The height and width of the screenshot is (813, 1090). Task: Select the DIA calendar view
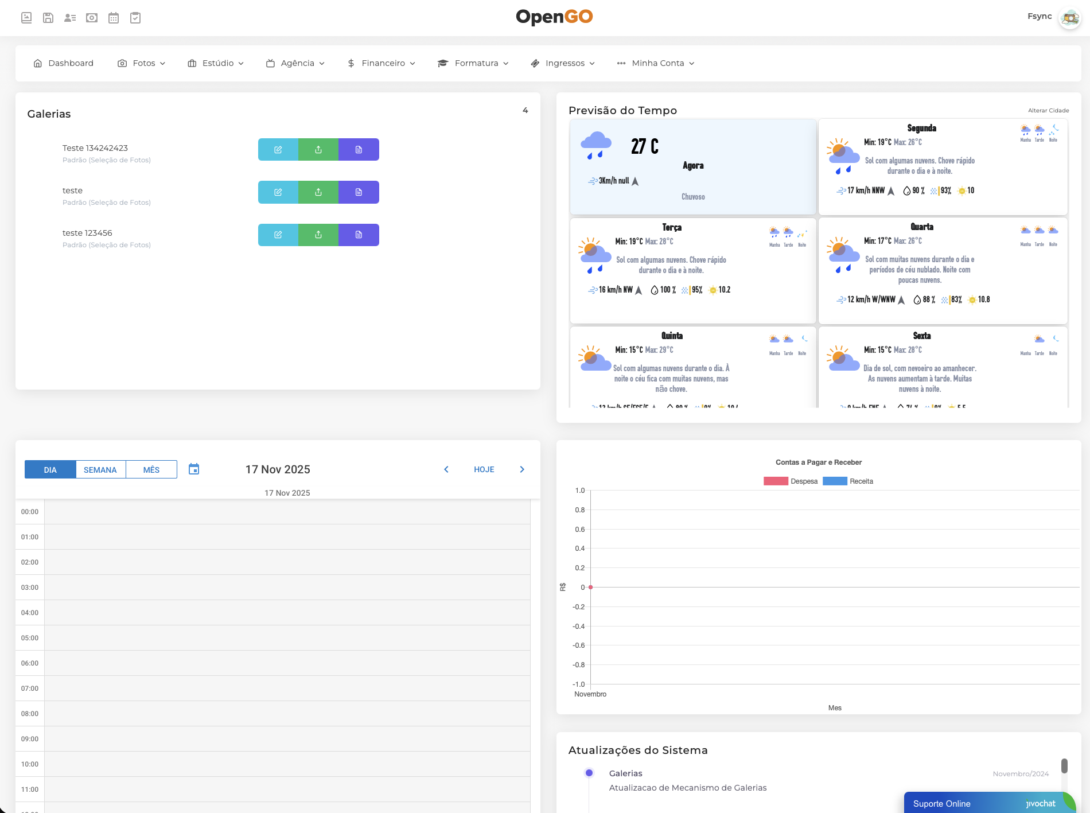click(x=50, y=470)
